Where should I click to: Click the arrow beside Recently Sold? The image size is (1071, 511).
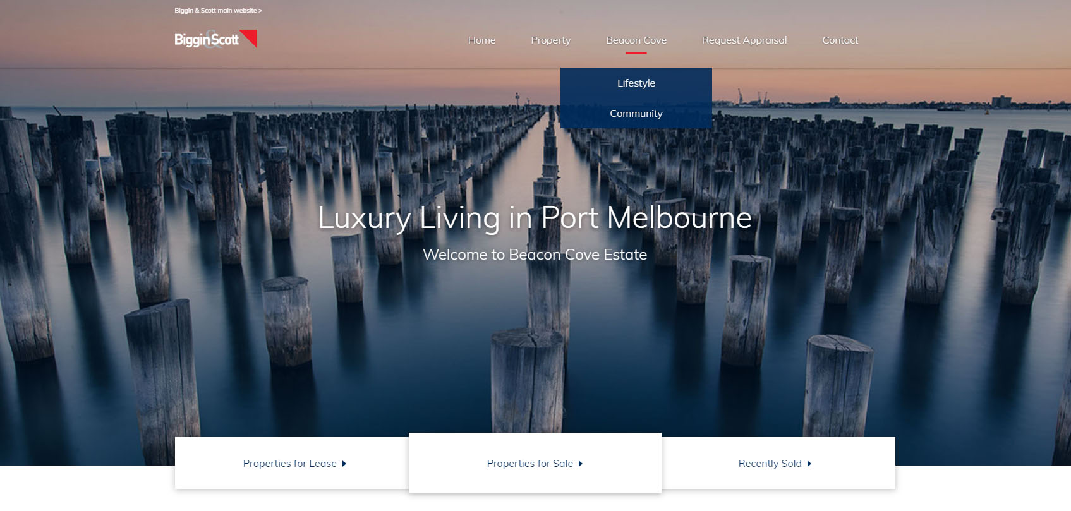click(809, 464)
